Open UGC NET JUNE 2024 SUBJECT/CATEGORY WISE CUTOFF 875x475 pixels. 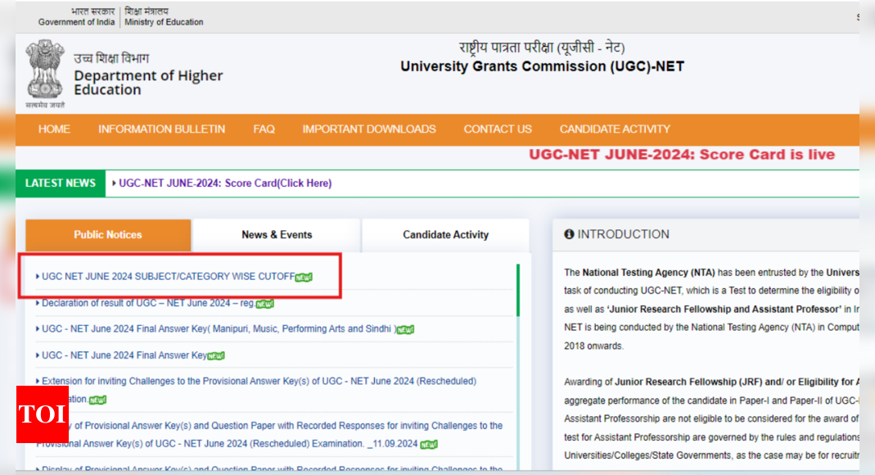pyautogui.click(x=168, y=276)
